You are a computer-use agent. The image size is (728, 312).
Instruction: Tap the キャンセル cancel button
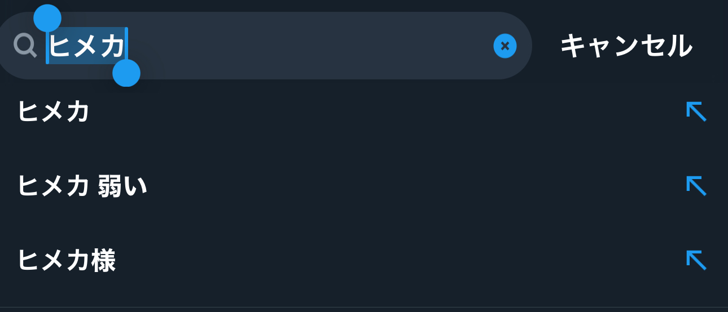(626, 46)
